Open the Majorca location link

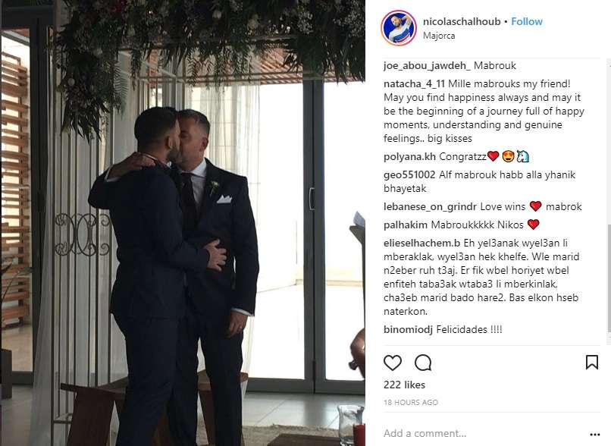pos(439,36)
